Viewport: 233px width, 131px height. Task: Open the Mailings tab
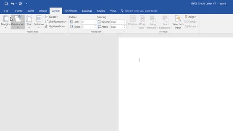(87, 11)
